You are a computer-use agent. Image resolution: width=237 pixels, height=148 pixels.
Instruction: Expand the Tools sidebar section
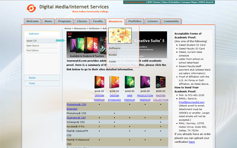(x=42, y=83)
